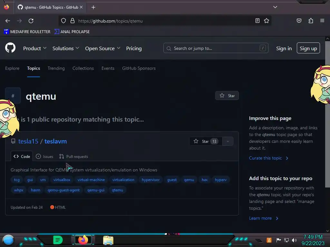
Task: Click the qemu-gui topic tag
Action: click(x=96, y=190)
